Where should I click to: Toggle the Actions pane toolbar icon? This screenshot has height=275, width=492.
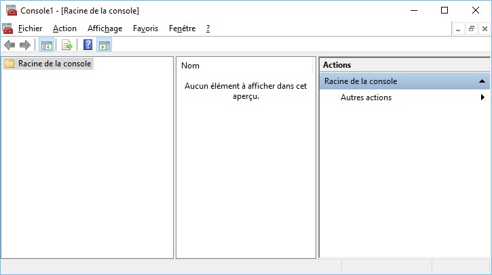click(x=105, y=45)
